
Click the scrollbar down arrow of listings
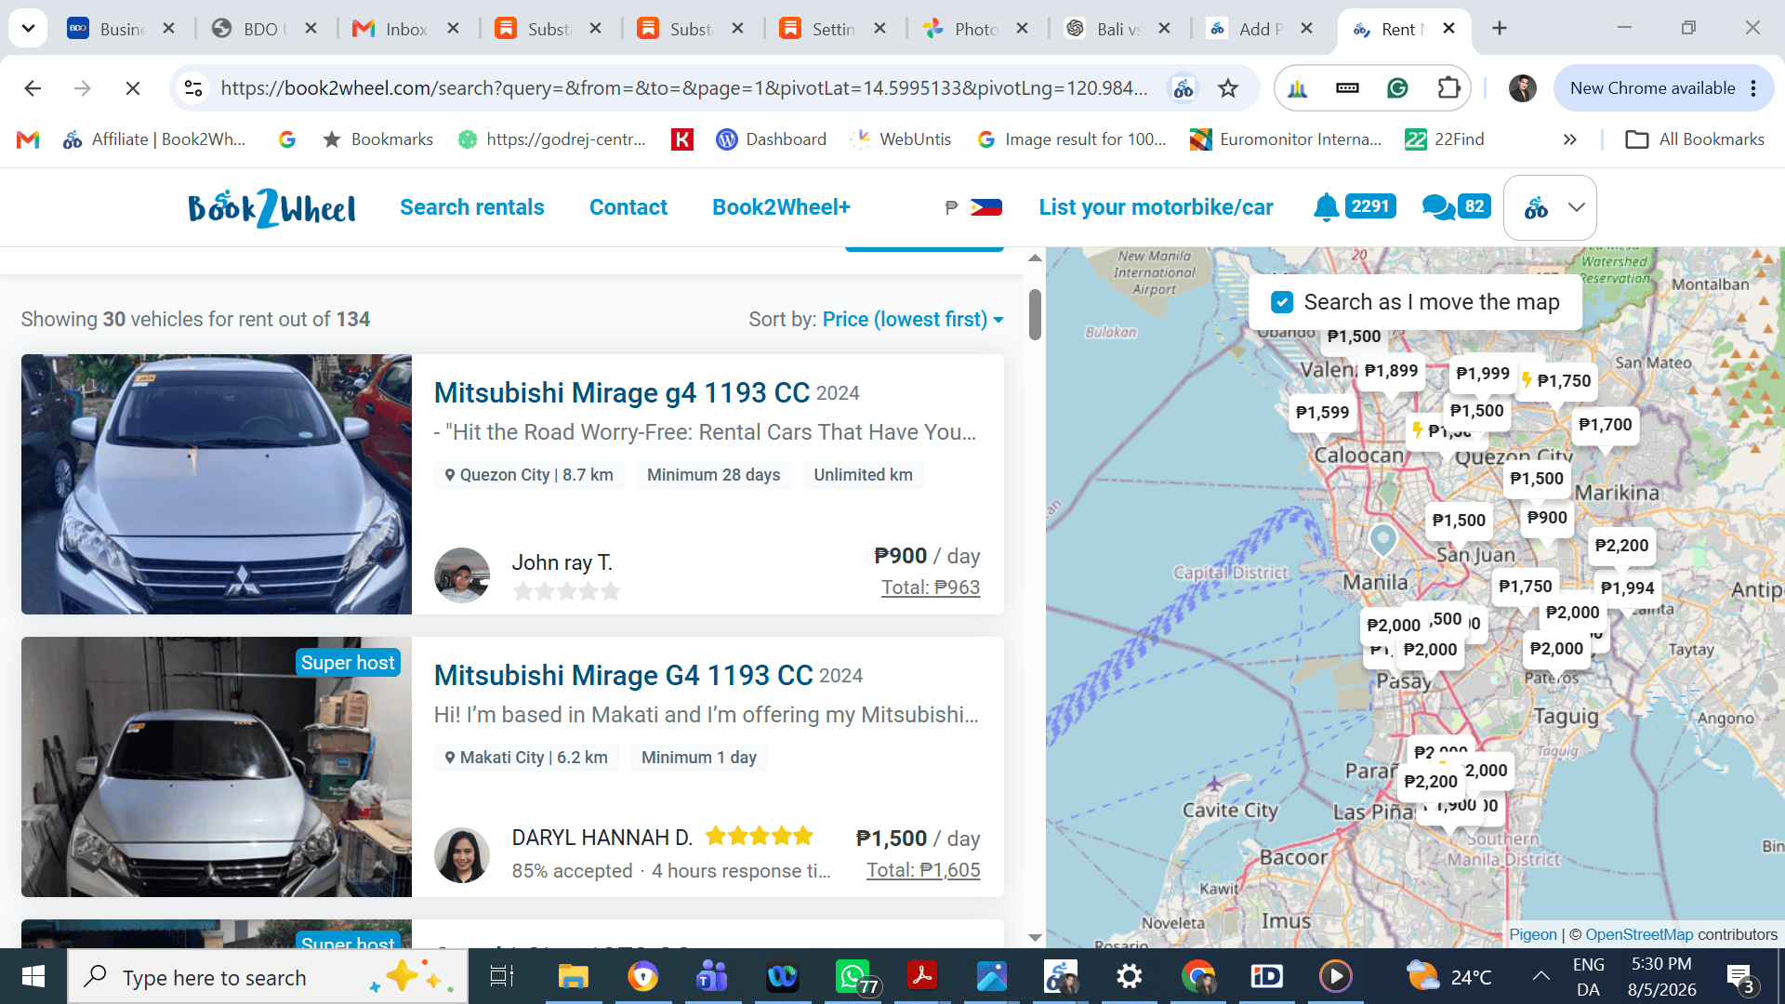click(x=1035, y=937)
